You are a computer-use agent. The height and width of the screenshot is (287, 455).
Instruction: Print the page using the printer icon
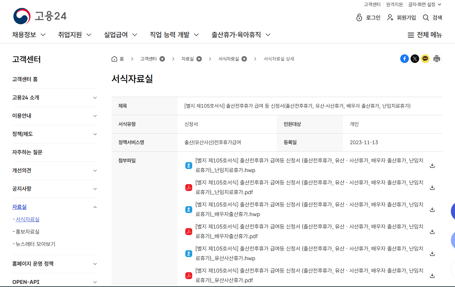436,59
